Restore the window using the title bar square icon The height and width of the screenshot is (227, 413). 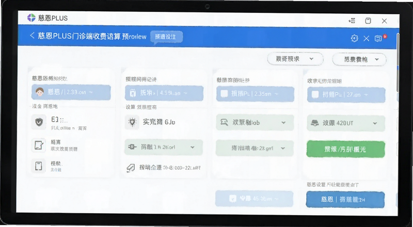[x=368, y=21]
